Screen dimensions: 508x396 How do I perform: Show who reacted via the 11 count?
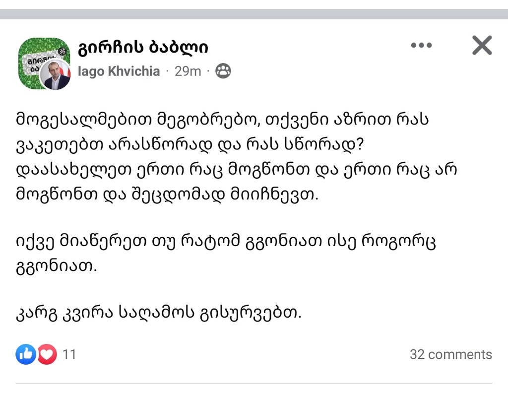coord(69,354)
